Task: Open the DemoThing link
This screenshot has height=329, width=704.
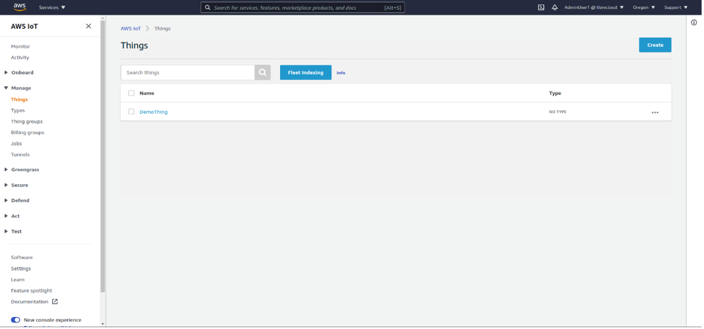Action: click(x=153, y=112)
